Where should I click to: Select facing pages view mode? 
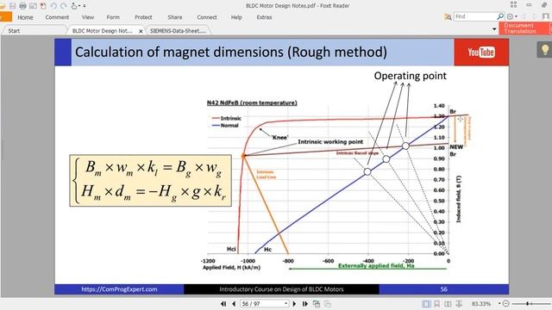(x=448, y=304)
